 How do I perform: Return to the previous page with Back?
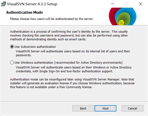click(x=83, y=108)
